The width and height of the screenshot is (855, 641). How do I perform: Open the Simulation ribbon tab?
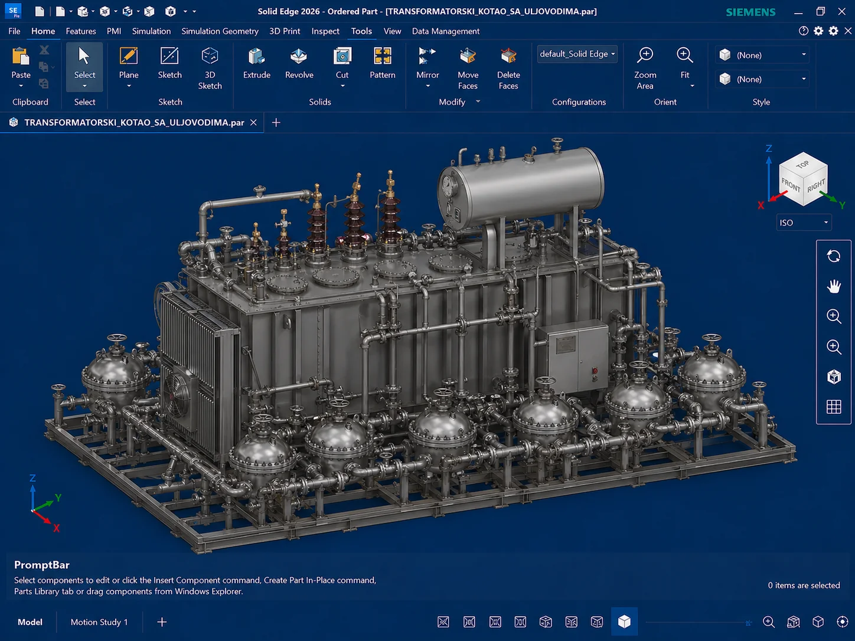(151, 31)
